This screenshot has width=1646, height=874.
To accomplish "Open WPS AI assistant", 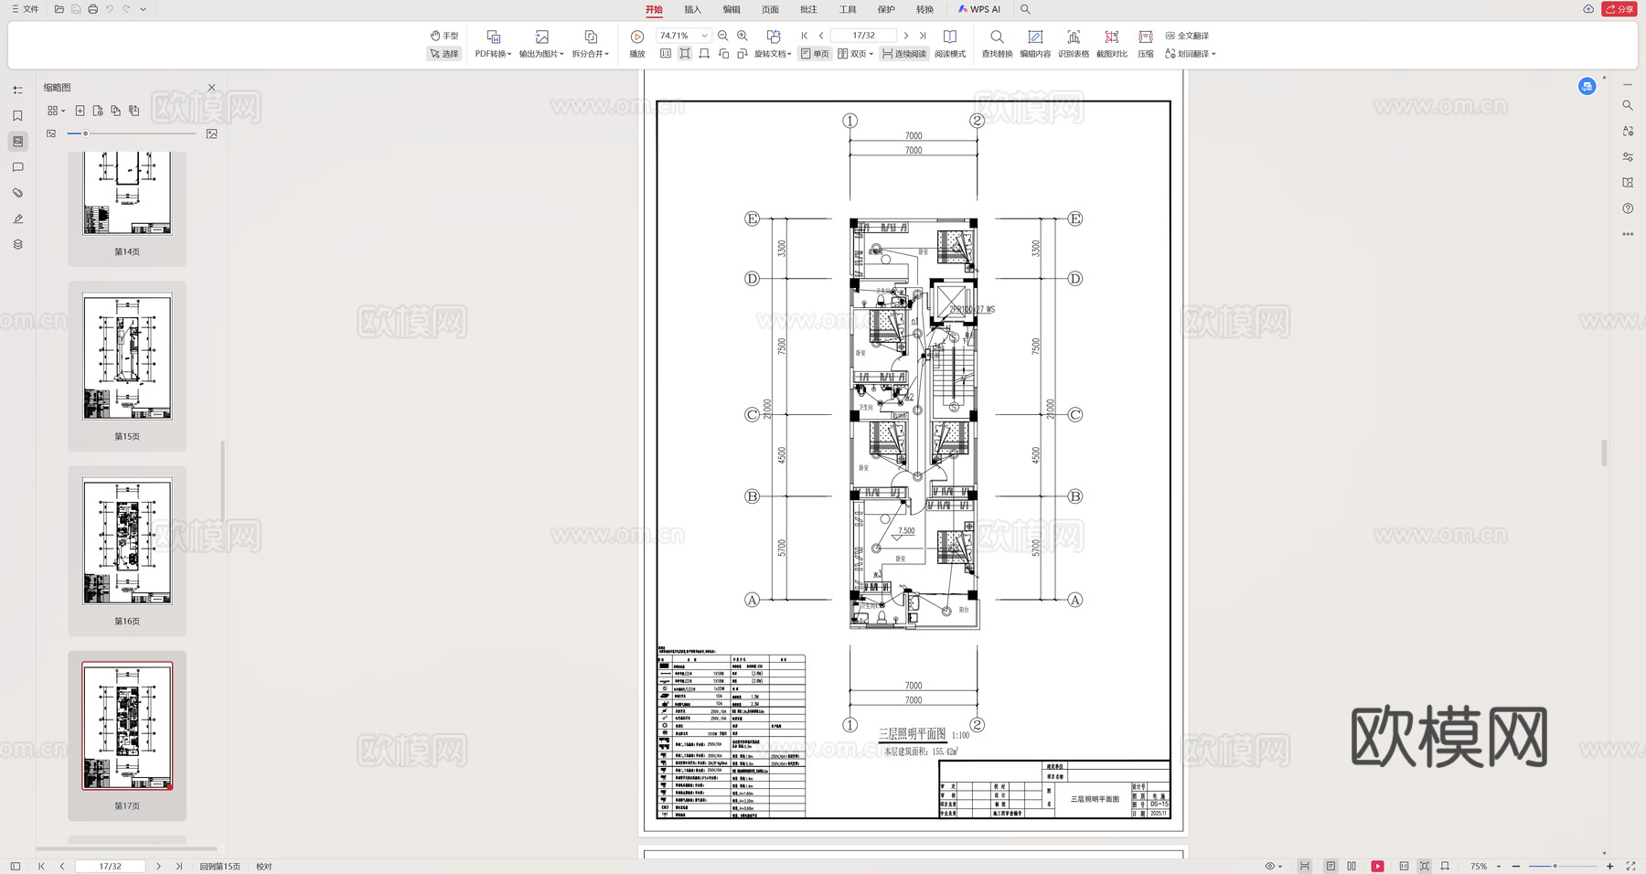I will [978, 9].
